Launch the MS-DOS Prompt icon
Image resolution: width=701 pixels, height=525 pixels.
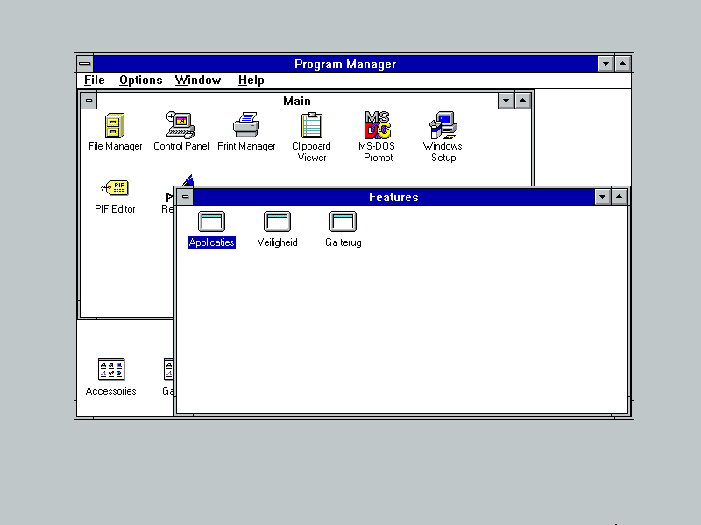click(378, 126)
